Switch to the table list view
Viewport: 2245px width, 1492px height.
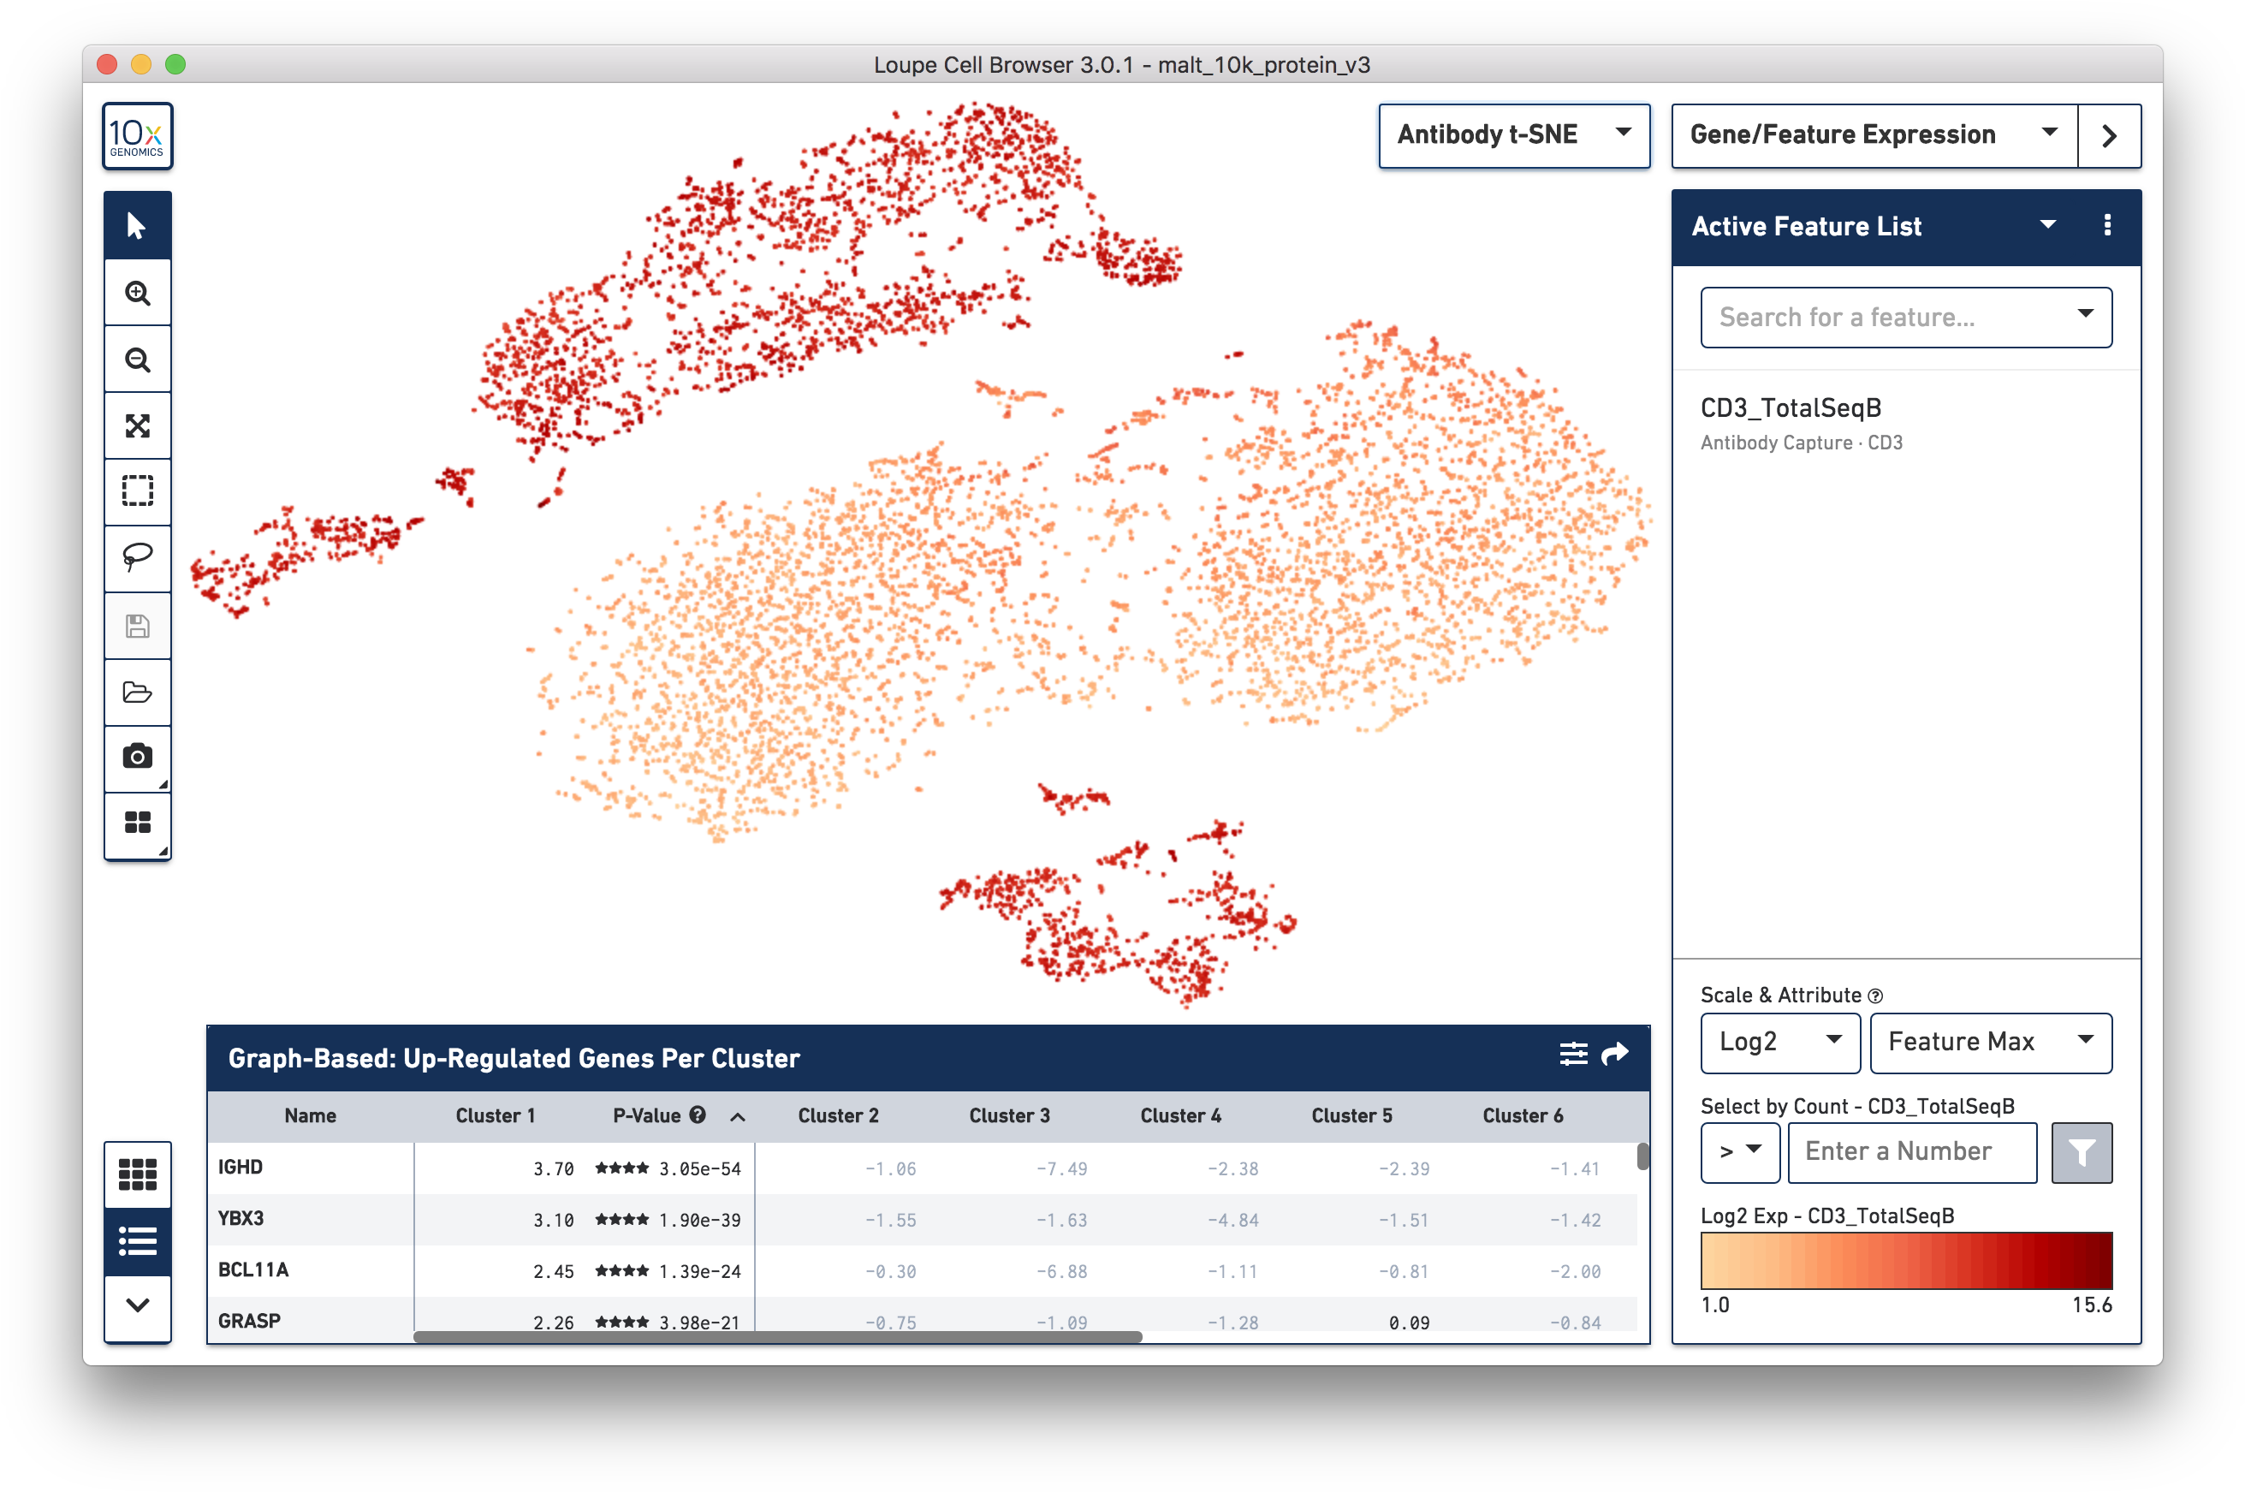click(x=137, y=1241)
